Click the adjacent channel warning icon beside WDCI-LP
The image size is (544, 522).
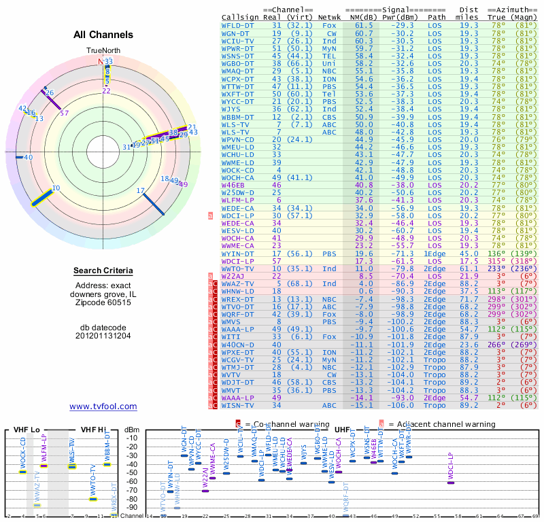[211, 215]
